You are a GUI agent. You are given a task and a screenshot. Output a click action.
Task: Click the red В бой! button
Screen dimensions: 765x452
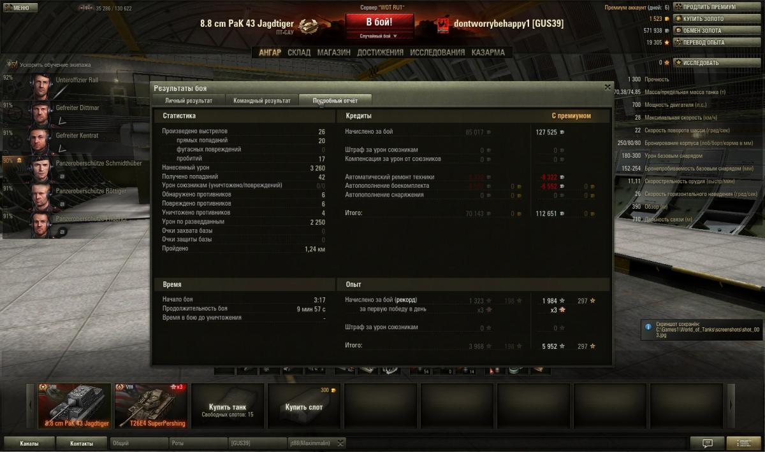(x=379, y=22)
